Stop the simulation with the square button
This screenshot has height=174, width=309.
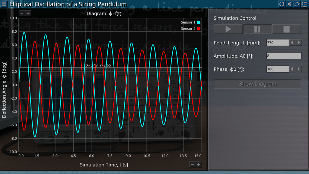click(286, 29)
